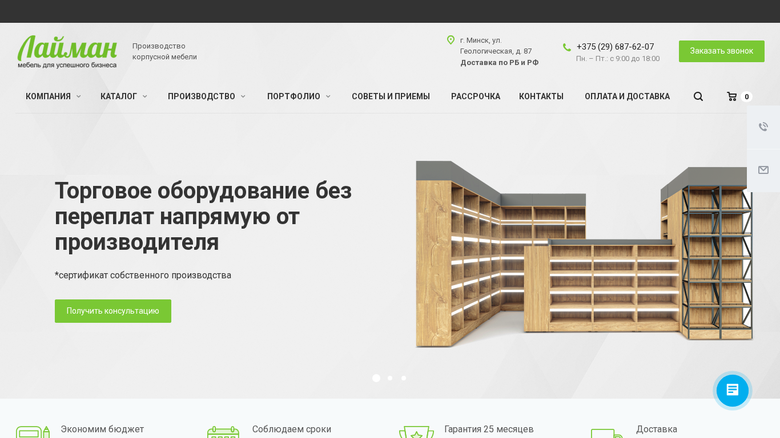Screen dimensions: 780x438
Task: Click the side panel envelope icon
Action: 763,170
